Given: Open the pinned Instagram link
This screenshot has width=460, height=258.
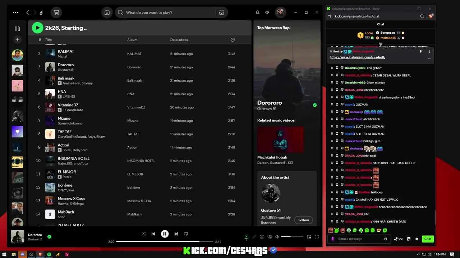Looking at the screenshot, I should [357, 57].
